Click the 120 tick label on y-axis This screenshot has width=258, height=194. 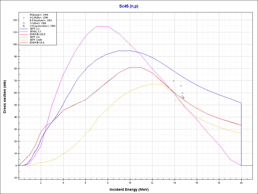[15, 20]
